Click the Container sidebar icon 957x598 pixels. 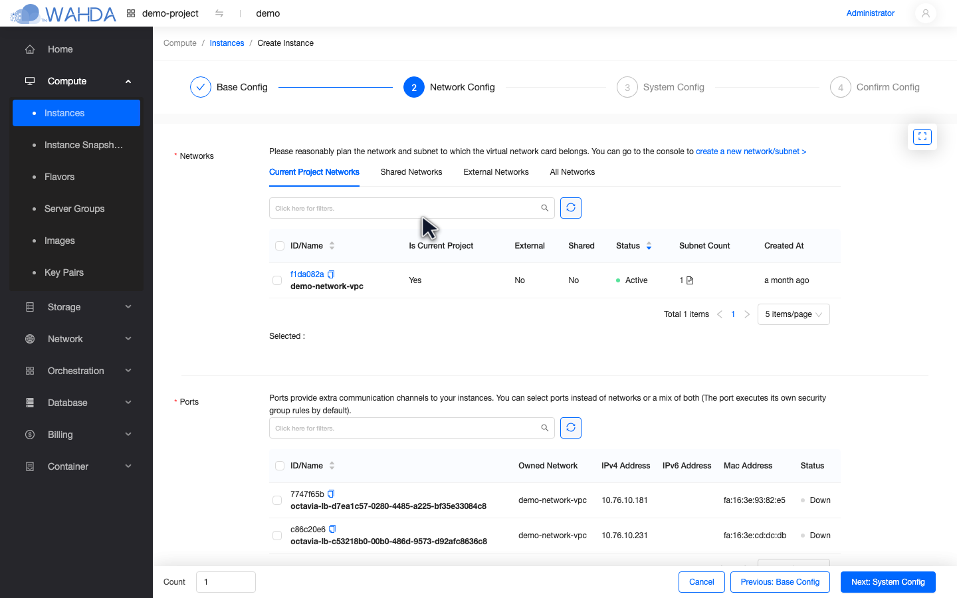(x=30, y=466)
